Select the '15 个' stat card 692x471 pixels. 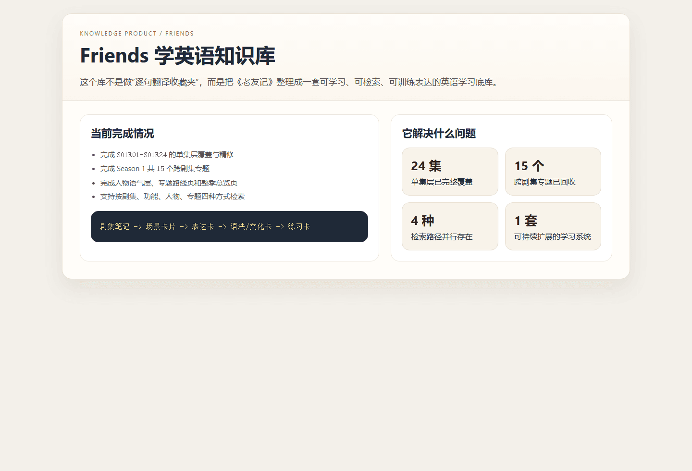tap(553, 172)
